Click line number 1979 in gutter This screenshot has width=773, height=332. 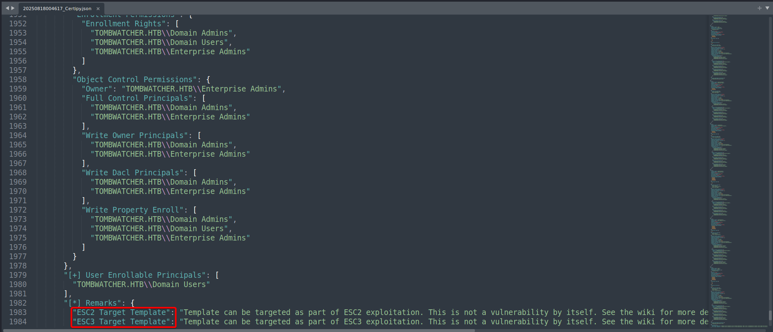pyautogui.click(x=18, y=275)
